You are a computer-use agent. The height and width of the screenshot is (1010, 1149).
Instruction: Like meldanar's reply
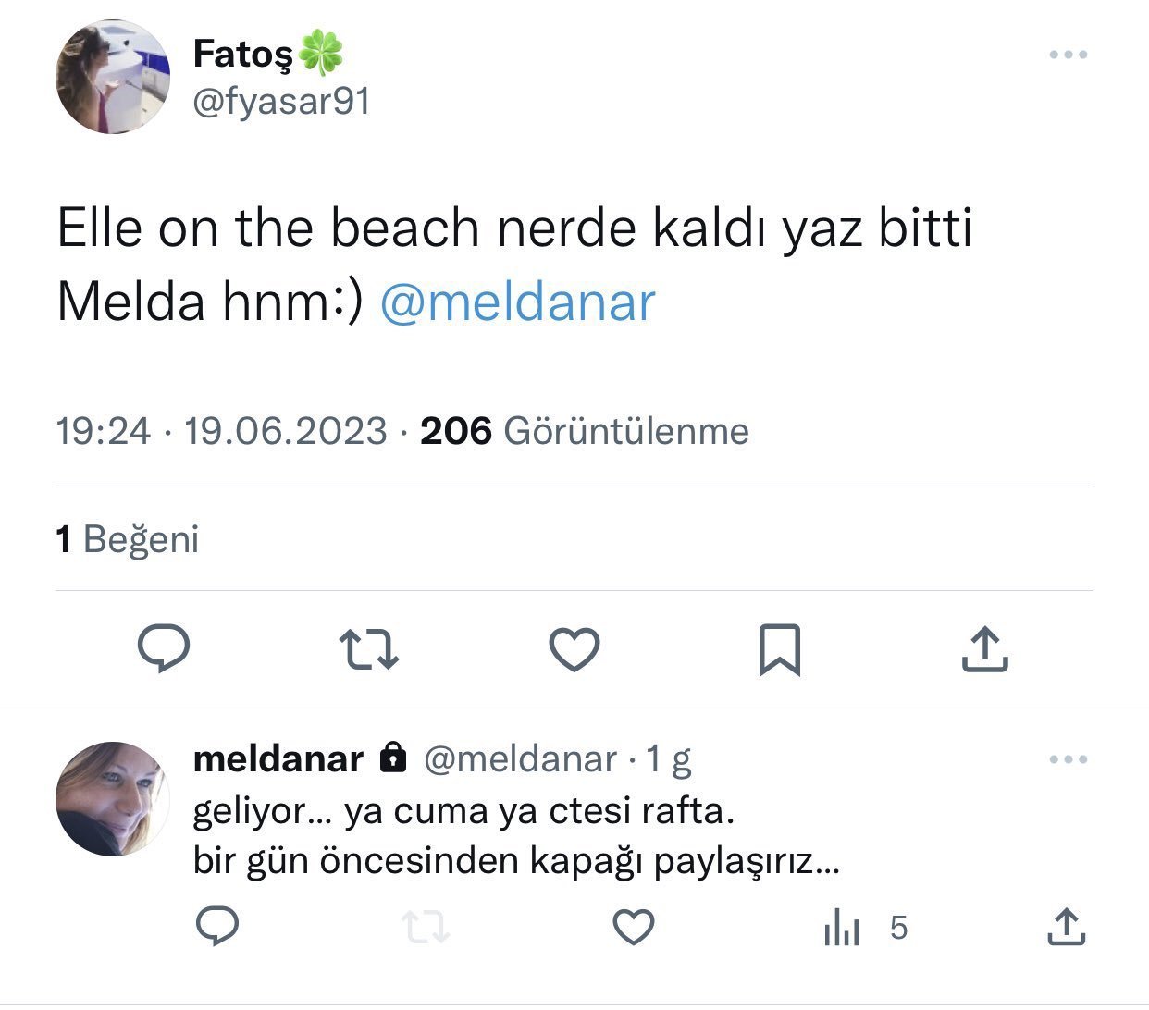[634, 927]
